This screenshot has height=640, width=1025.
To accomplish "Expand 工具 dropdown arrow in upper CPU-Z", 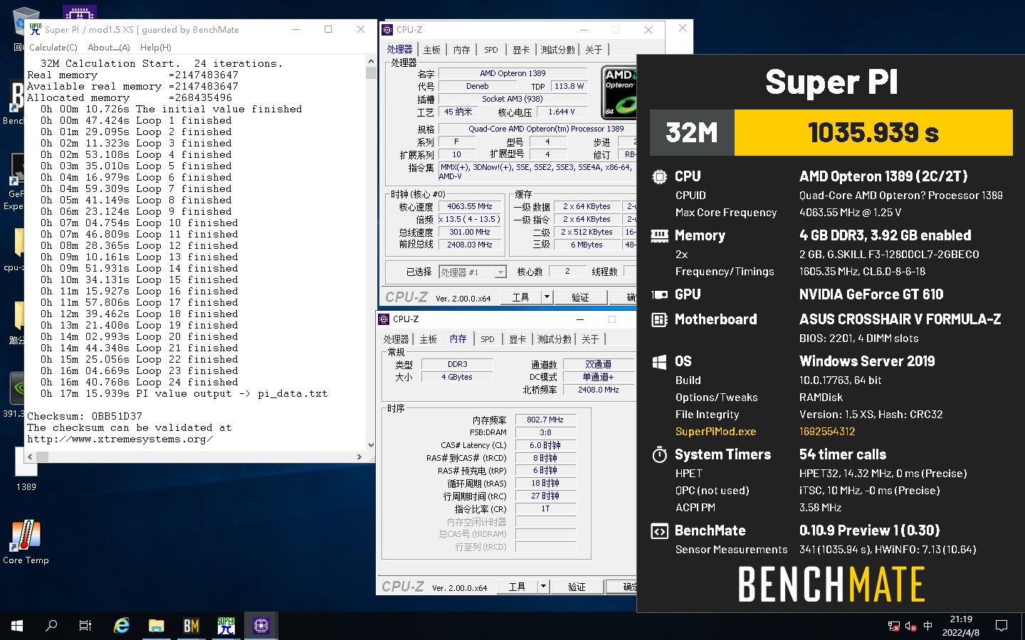I will click(547, 297).
